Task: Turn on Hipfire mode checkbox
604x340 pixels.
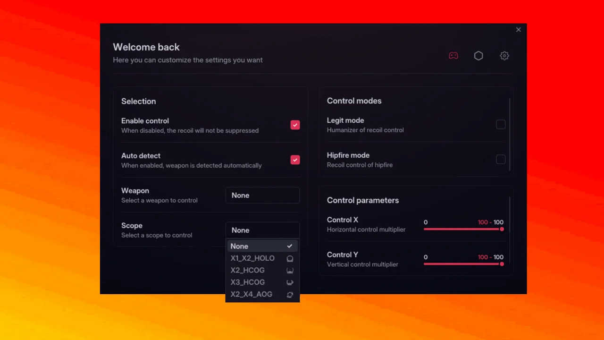Action: (x=501, y=159)
